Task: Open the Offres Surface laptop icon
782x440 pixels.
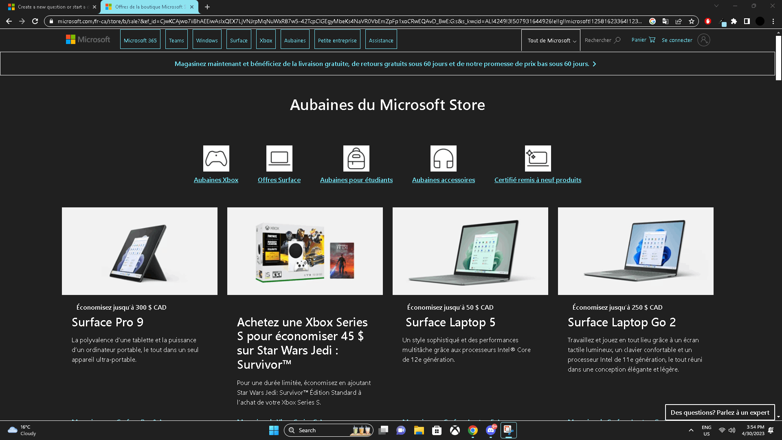Action: pyautogui.click(x=279, y=158)
